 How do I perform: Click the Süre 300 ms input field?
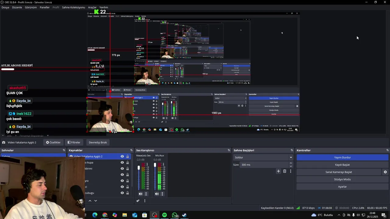click(x=264, y=165)
